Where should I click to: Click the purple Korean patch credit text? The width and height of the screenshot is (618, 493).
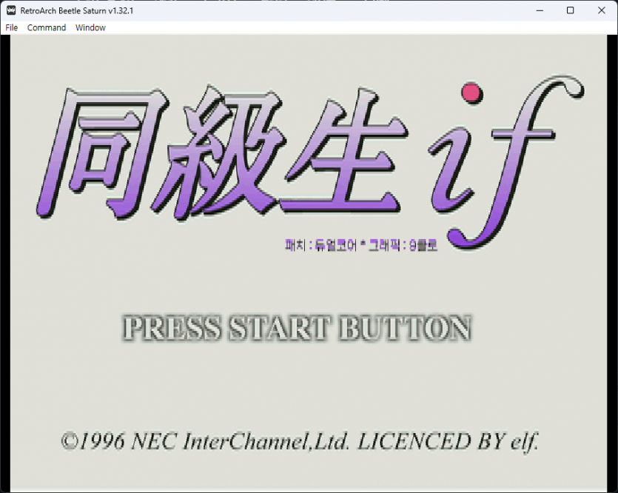coord(361,246)
